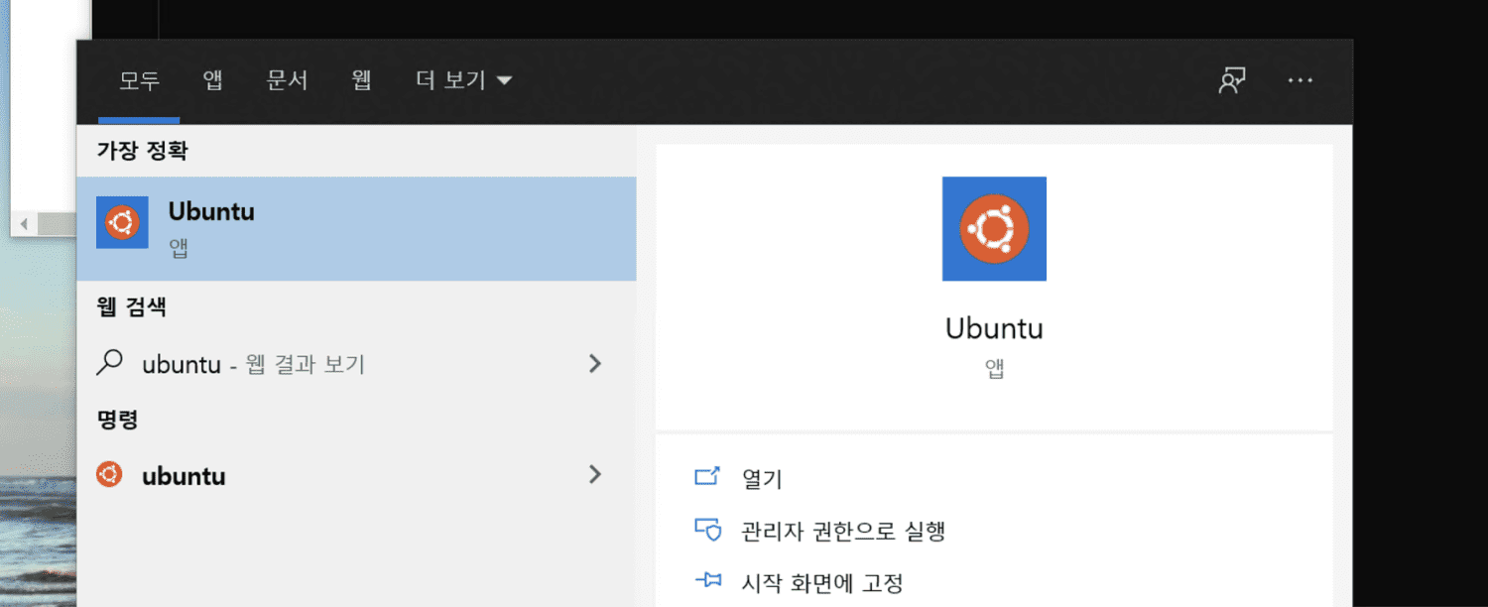Switch to the 웹 tab

pos(361,80)
